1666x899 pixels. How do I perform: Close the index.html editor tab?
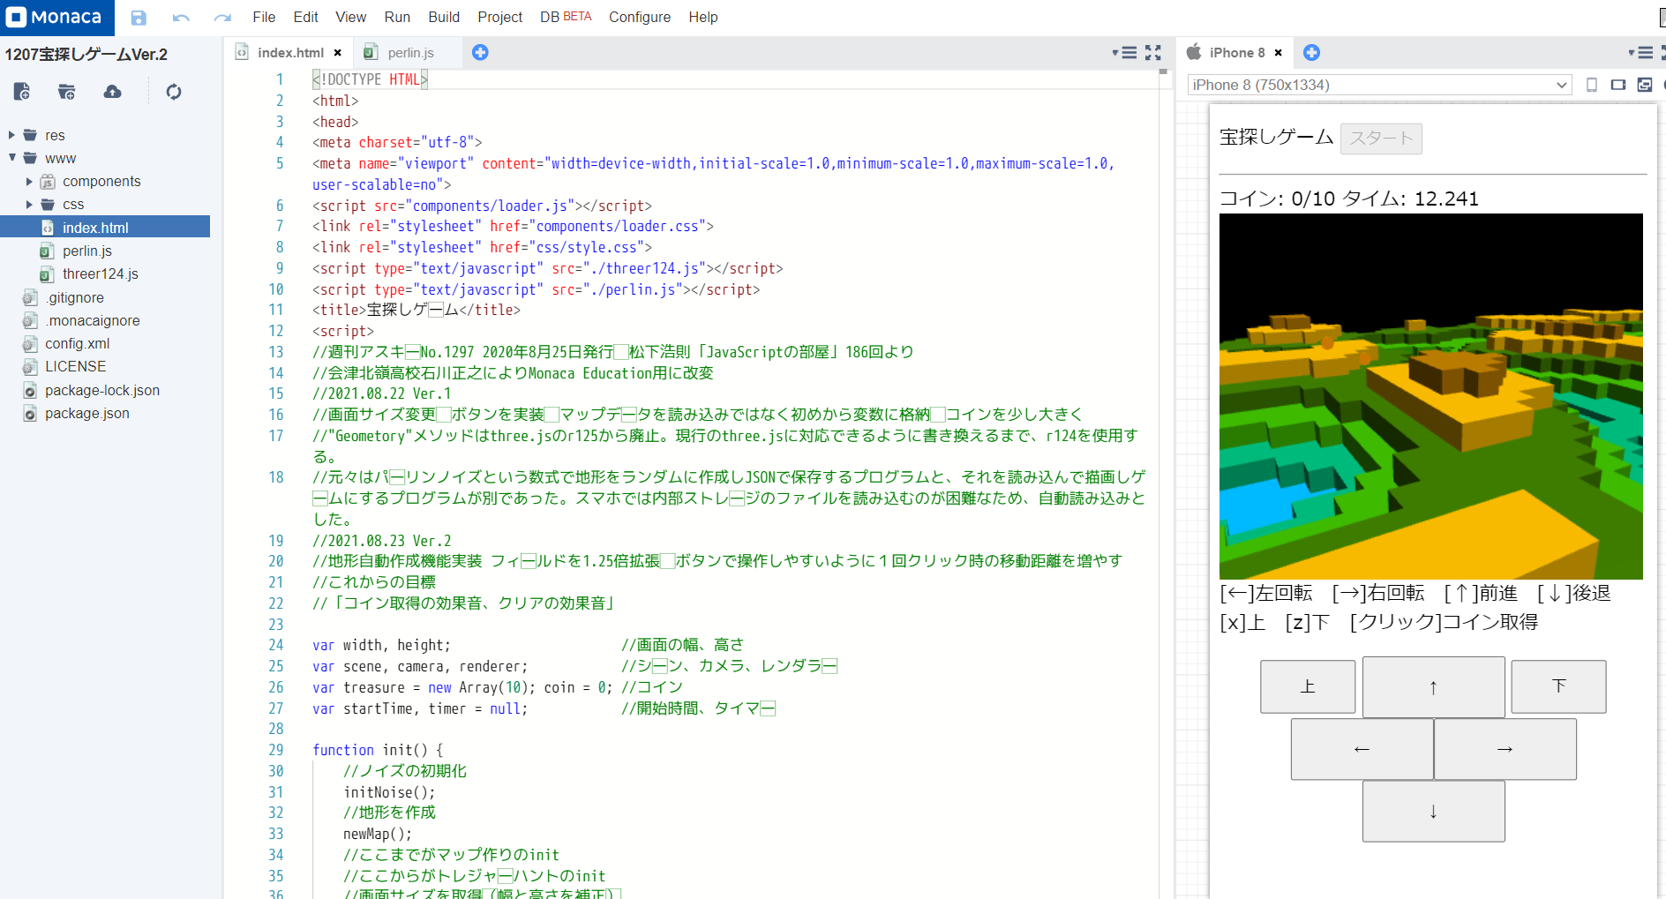click(x=338, y=53)
